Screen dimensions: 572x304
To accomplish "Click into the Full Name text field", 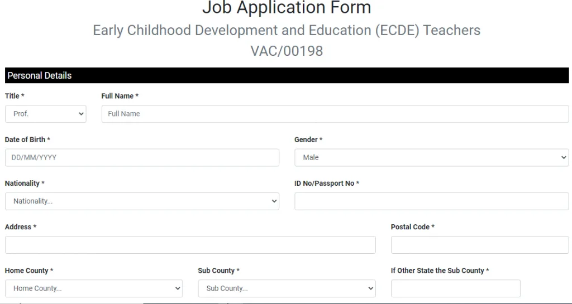I will (335, 114).
